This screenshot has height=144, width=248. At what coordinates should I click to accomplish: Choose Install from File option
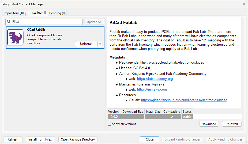[x=41, y=139]
